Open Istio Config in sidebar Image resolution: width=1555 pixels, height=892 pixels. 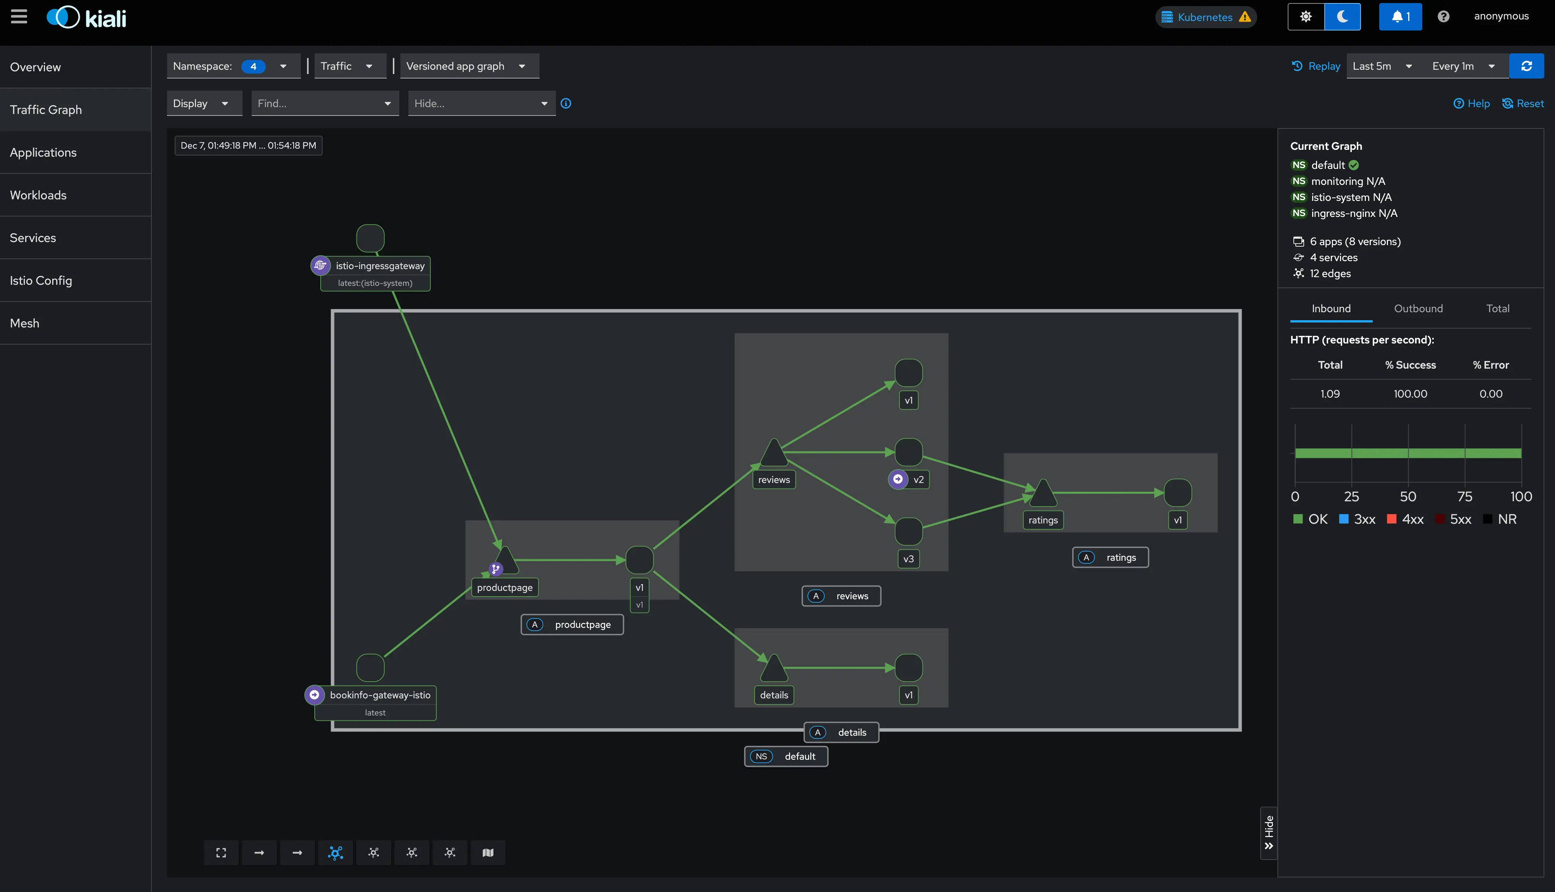[x=41, y=281]
